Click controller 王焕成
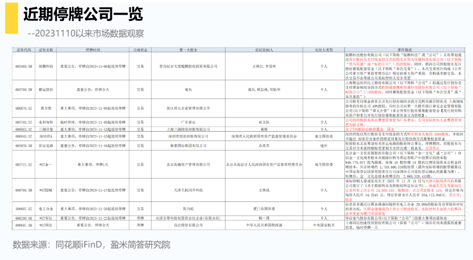 coord(264,190)
